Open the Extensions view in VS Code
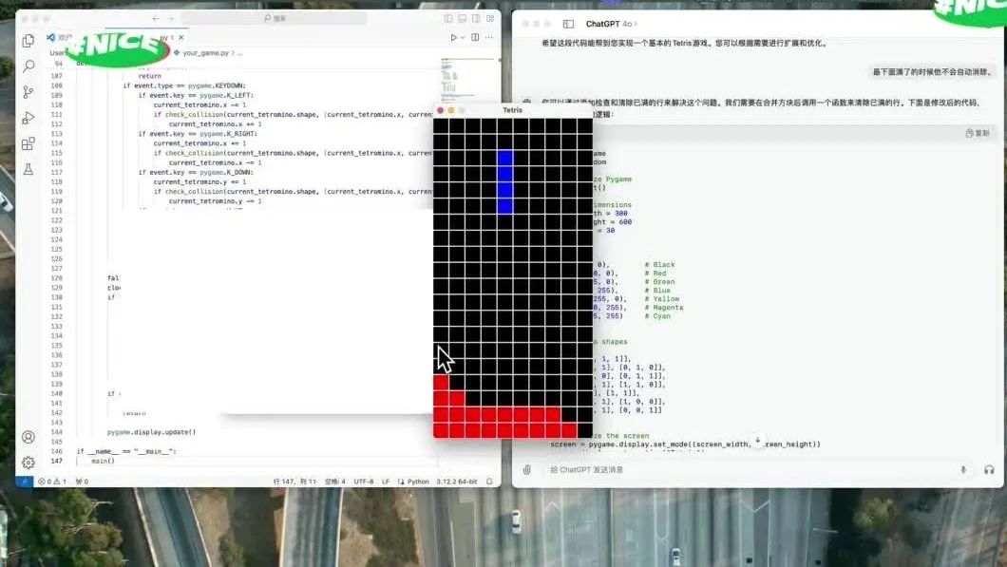The image size is (1007, 567). [28, 143]
